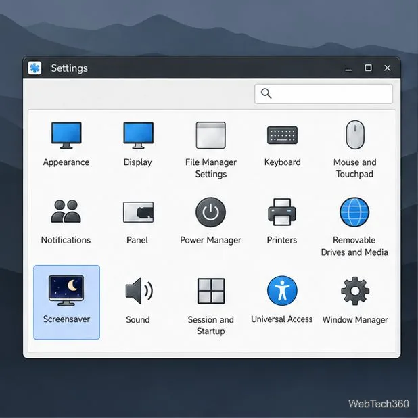Click the "Printers" label
This screenshot has width=418, height=418.
pyautogui.click(x=282, y=240)
